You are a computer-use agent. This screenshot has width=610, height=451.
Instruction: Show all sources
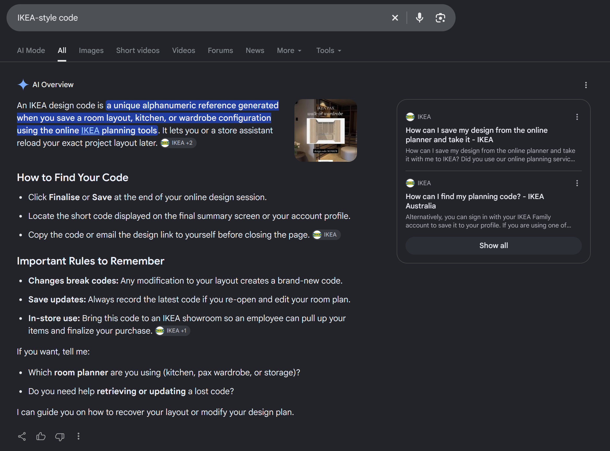point(493,246)
